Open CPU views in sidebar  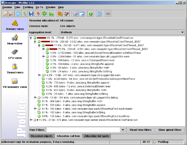pyautogui.click(x=15, y=54)
